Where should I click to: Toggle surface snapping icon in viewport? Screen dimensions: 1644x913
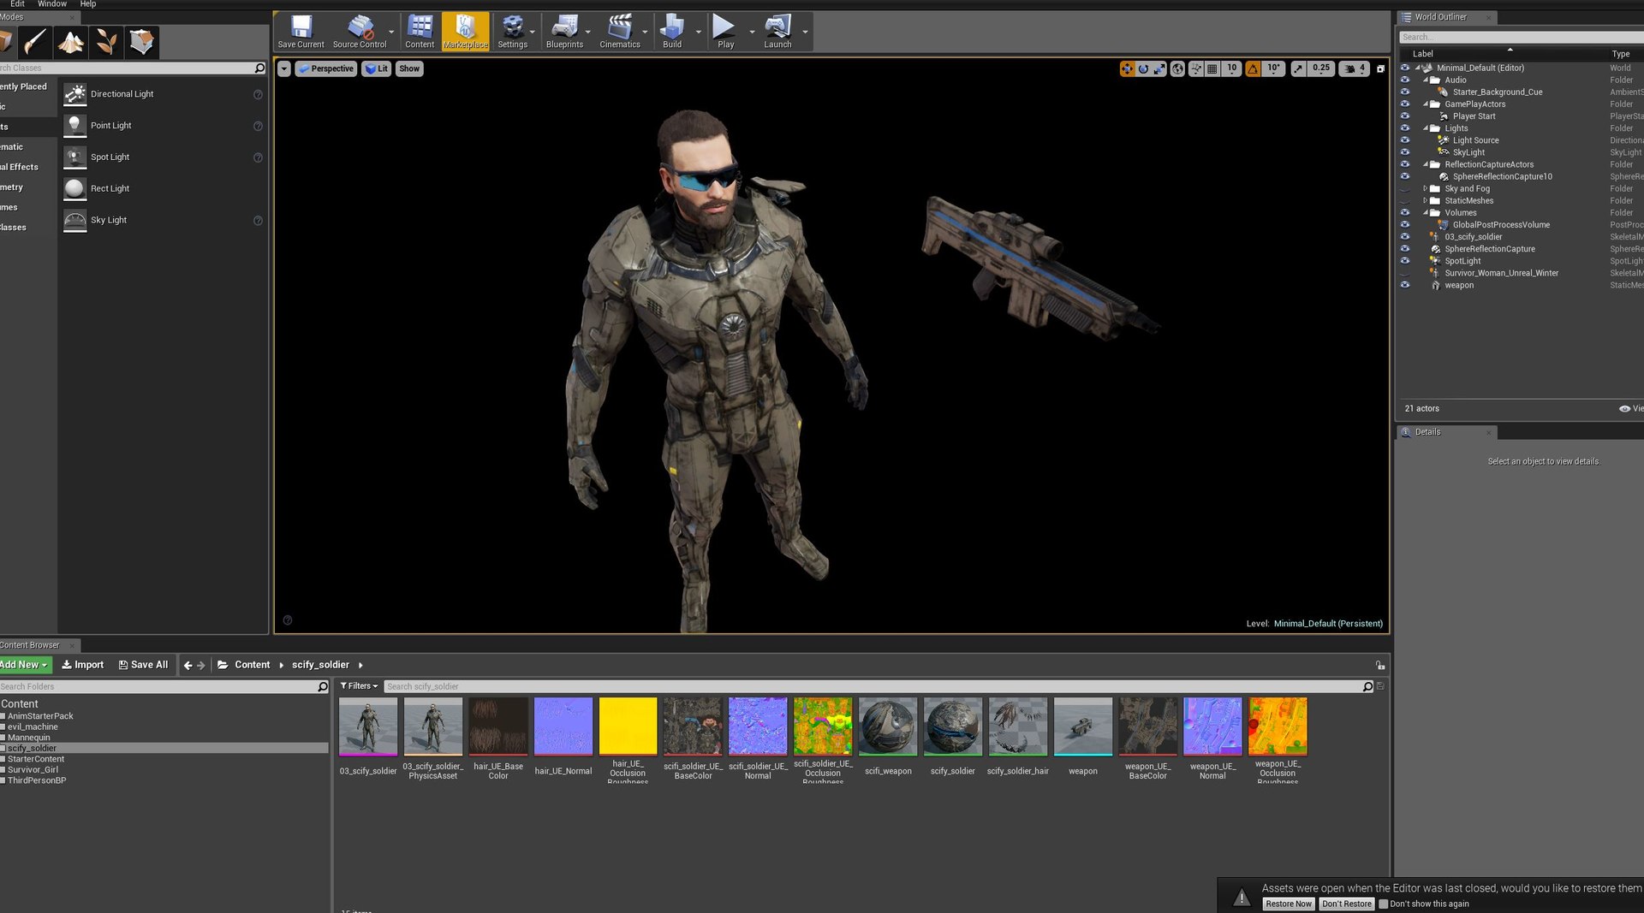pos(1196,68)
